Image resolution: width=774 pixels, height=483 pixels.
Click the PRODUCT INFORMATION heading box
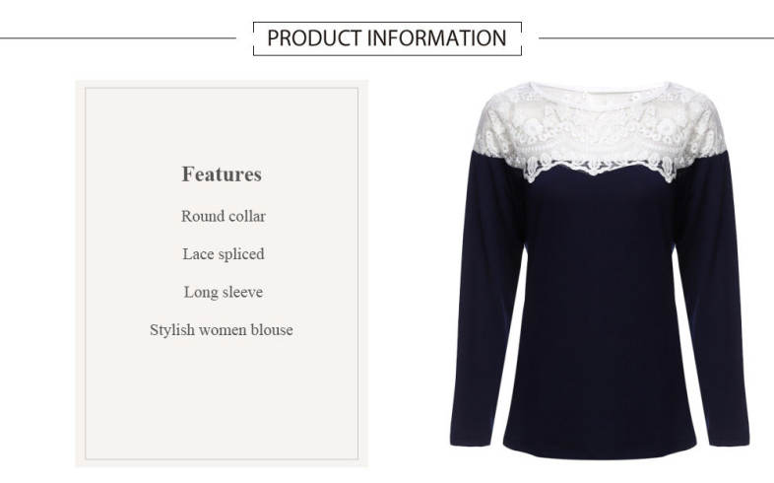387,38
